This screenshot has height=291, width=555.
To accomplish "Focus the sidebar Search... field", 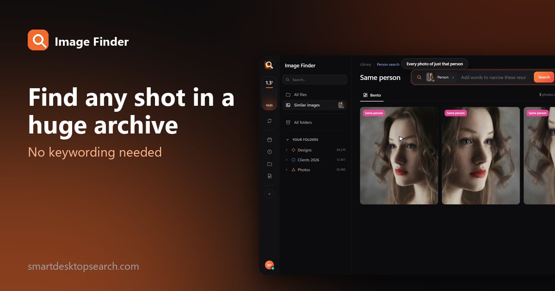I will 314,79.
